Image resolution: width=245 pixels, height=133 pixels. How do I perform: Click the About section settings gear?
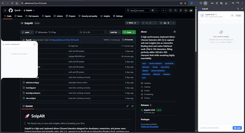[x=175, y=32]
